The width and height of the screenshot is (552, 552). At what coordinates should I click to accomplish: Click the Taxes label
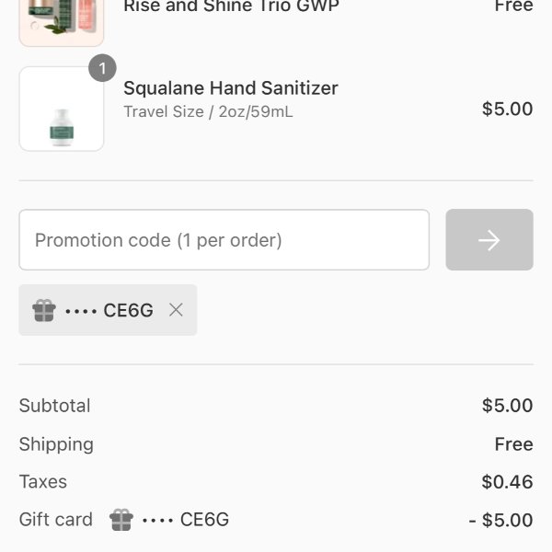[43, 481]
